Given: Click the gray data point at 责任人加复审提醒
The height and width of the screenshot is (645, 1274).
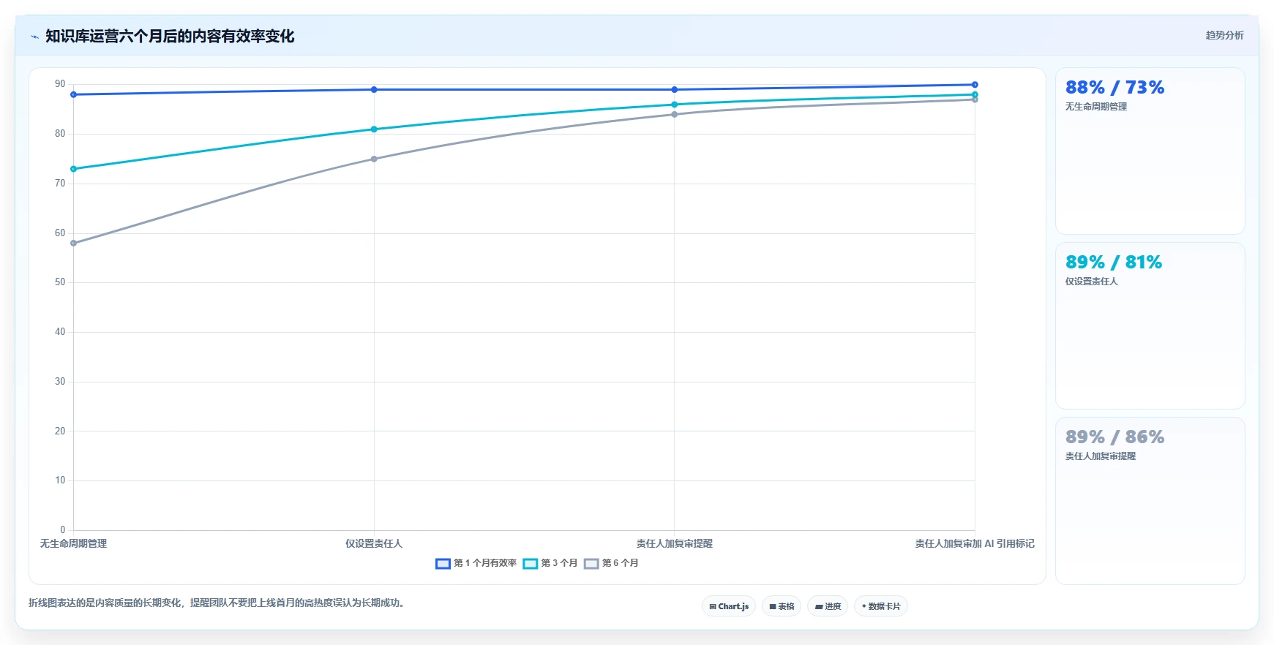Looking at the screenshot, I should tap(675, 114).
